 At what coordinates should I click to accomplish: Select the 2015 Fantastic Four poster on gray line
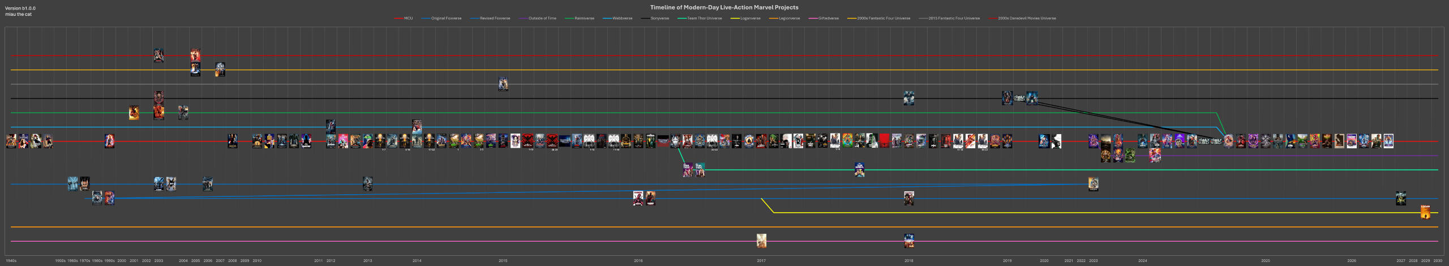[x=503, y=84]
